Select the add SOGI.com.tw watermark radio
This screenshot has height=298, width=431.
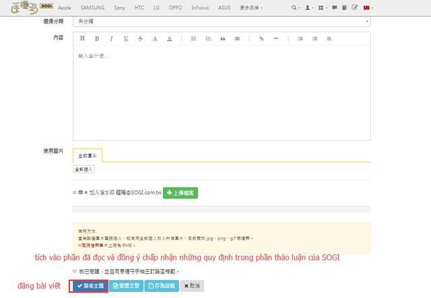pos(86,192)
